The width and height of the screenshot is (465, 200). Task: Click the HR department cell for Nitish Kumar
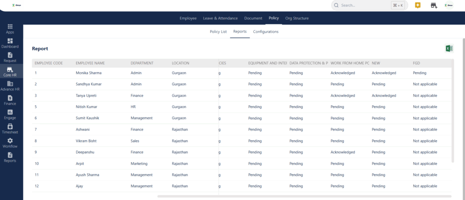(x=133, y=107)
